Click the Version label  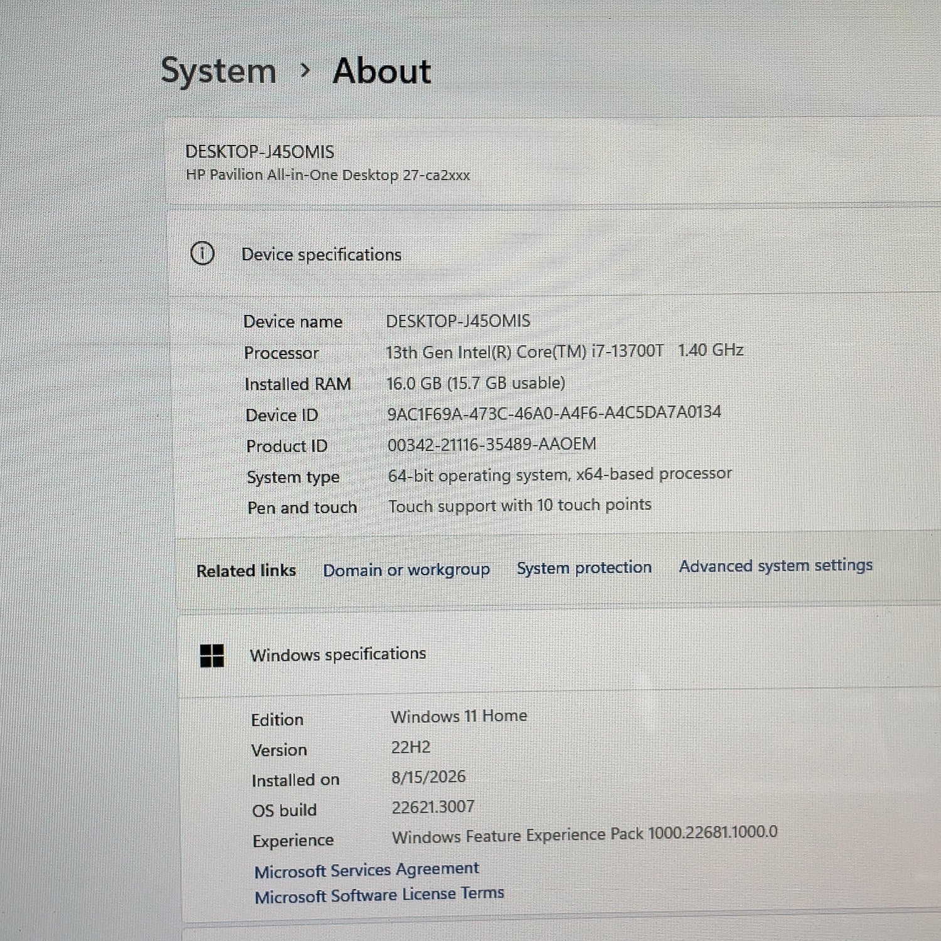point(279,750)
